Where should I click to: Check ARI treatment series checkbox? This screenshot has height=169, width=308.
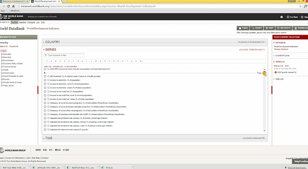[x=49, y=76]
